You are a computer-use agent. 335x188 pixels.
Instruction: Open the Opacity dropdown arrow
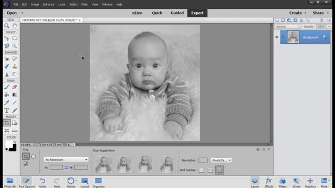[x=329, y=27]
